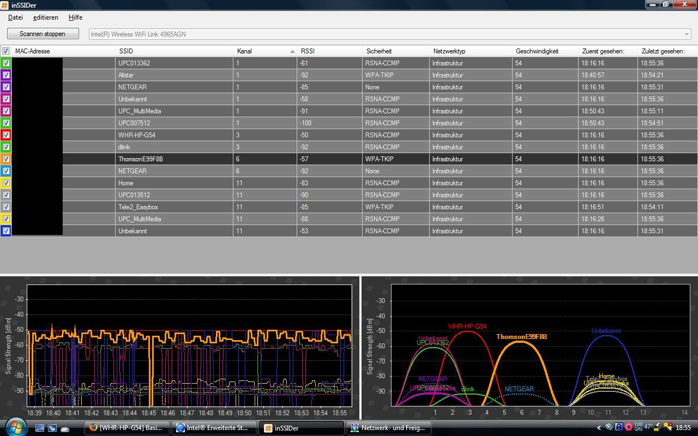Toggle the Tele2_Easybox network checkbox
This screenshot has width=698, height=436.
click(6, 207)
